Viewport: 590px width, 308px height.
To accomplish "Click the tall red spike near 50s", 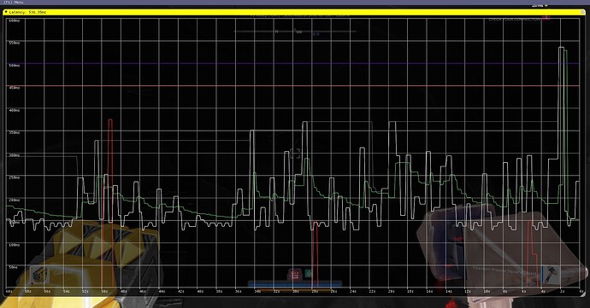I will coord(109,171).
